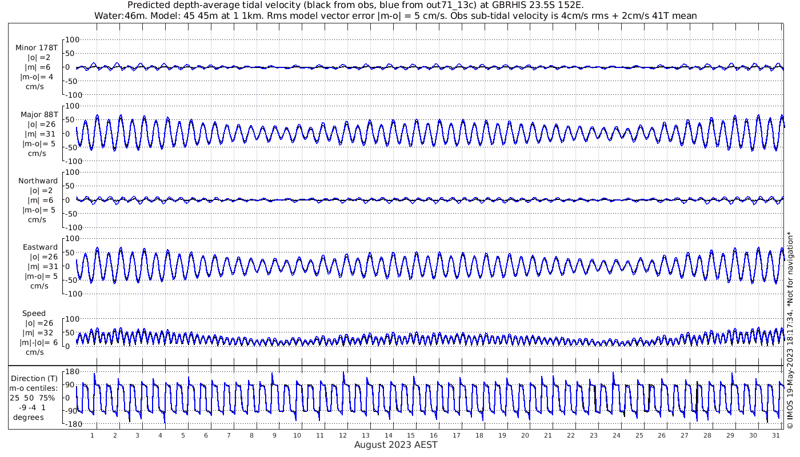Click the "180" tick of the Direction axis
This screenshot has height=457, width=800.
(x=71, y=373)
